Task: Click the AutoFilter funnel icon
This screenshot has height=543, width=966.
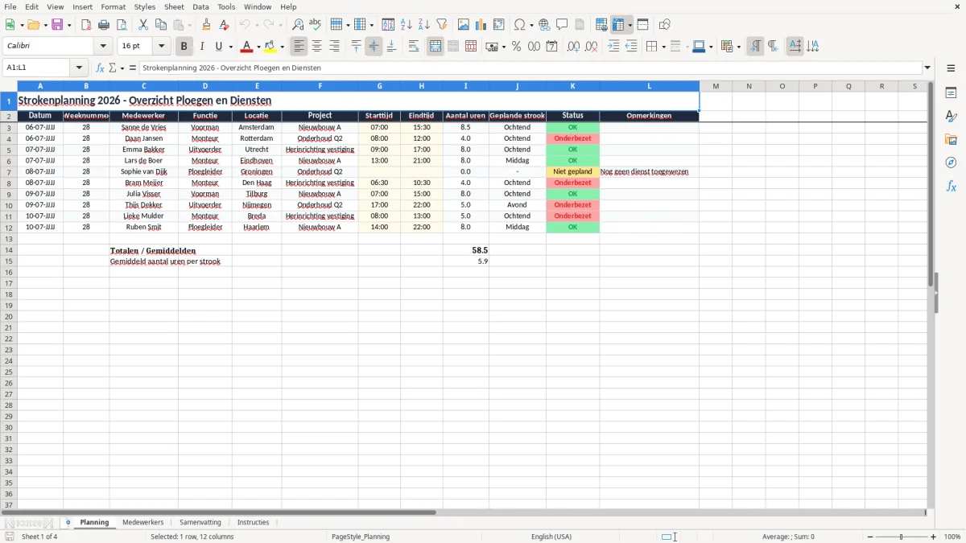Action: [442, 25]
